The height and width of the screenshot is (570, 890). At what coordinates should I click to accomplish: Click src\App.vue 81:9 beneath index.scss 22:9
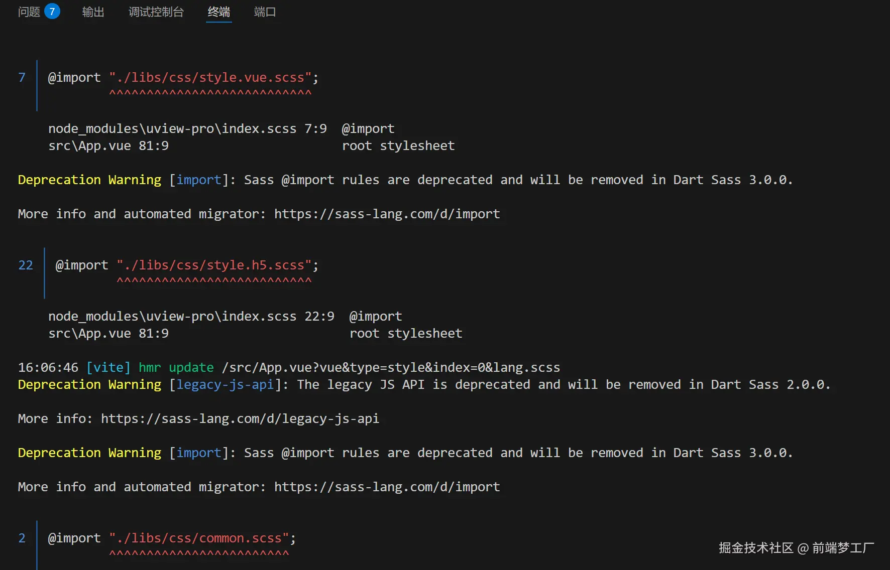(108, 333)
